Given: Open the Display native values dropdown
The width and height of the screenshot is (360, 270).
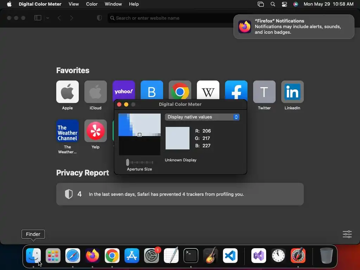Looking at the screenshot, I should [x=202, y=117].
